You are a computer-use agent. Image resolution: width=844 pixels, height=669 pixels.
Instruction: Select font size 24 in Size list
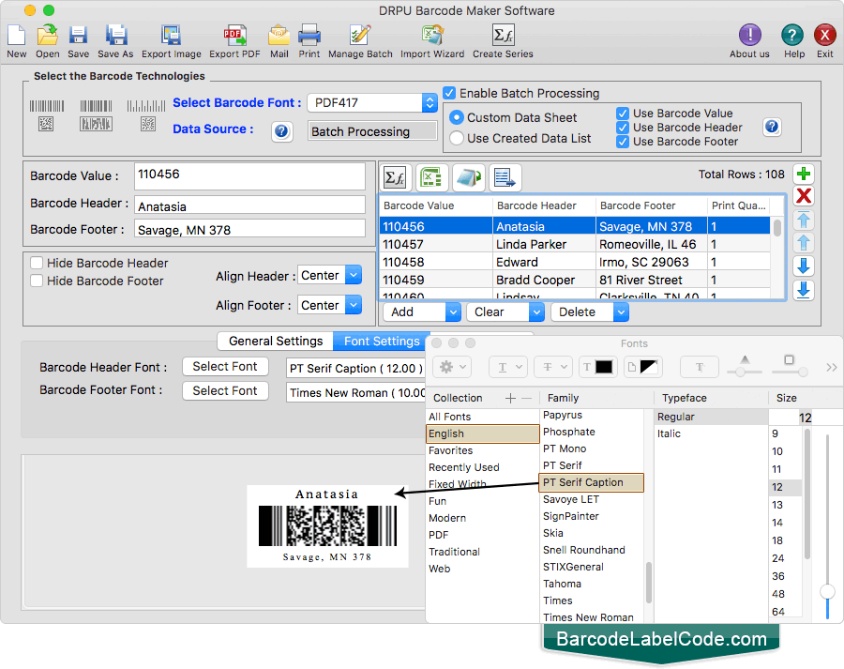pyautogui.click(x=777, y=558)
